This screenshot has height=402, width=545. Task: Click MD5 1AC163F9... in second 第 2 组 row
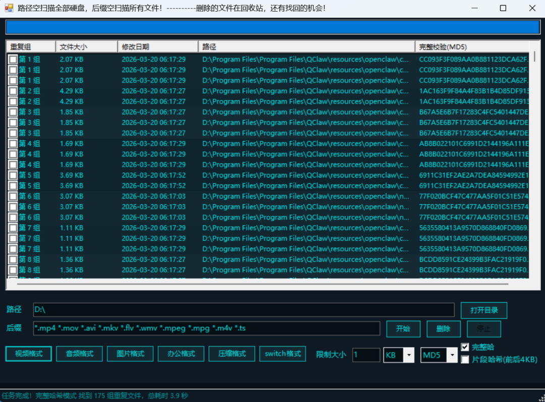click(x=473, y=101)
